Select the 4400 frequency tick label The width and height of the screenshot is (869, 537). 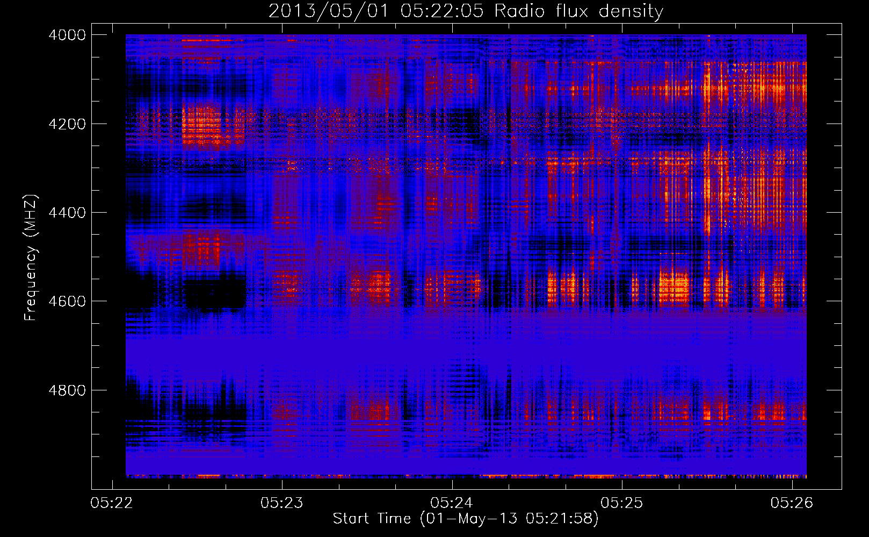(67, 213)
